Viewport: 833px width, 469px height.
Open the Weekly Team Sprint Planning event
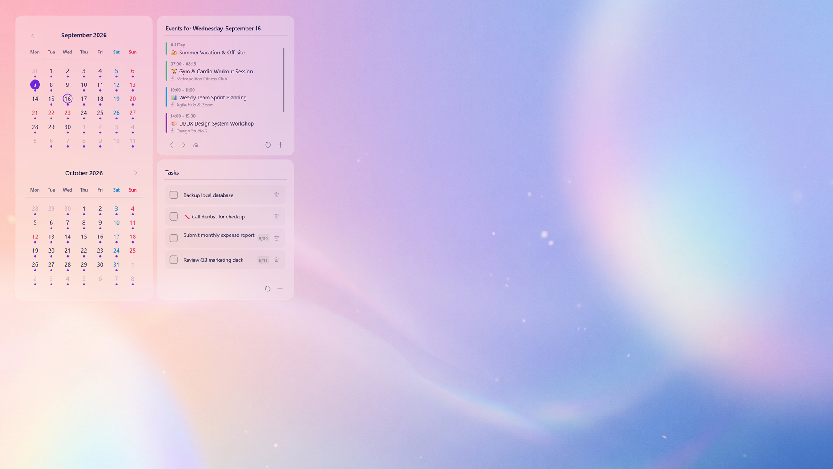tap(223, 97)
